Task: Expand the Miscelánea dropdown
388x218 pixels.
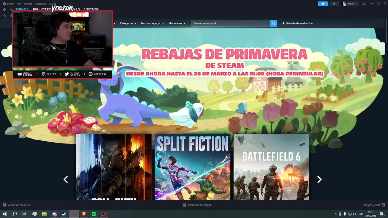Action: click(177, 23)
